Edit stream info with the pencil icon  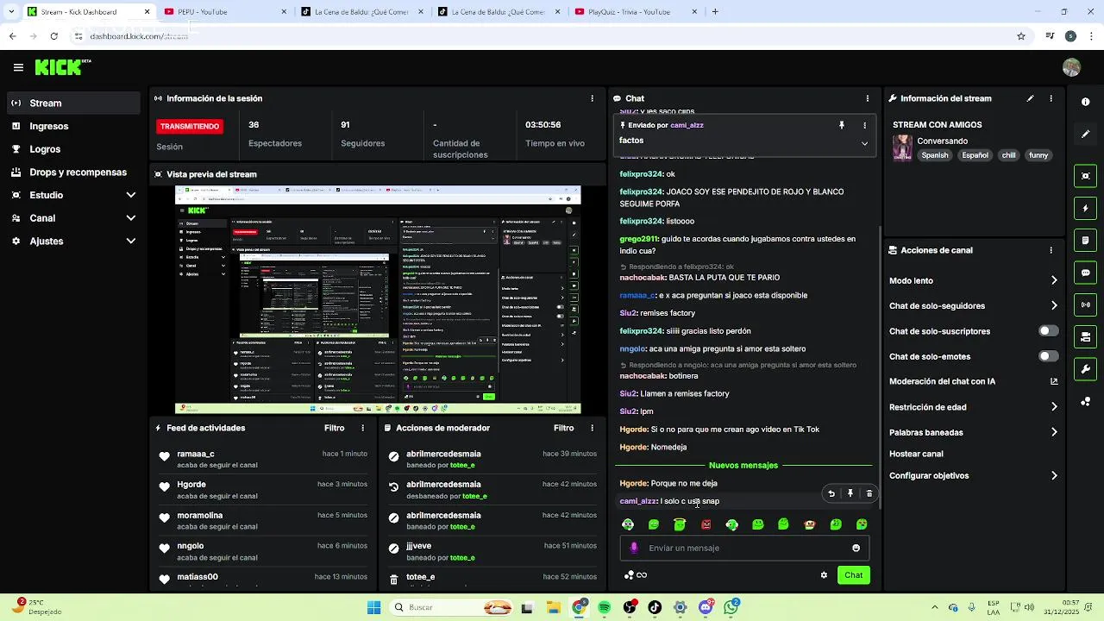click(1030, 98)
